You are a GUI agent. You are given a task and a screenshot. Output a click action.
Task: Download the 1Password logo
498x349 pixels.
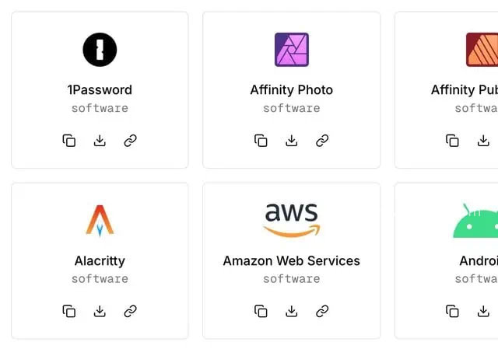point(100,141)
